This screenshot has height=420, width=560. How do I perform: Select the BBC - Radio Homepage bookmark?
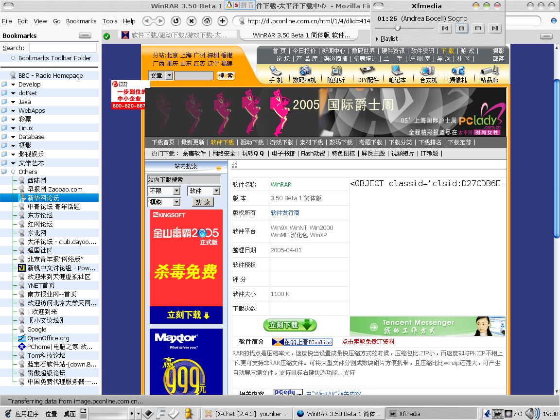coord(51,75)
